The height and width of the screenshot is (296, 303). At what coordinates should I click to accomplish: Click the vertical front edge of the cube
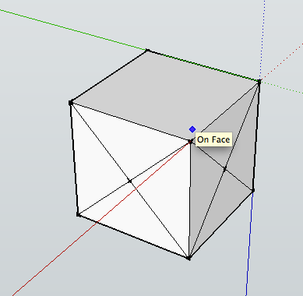(x=190, y=200)
